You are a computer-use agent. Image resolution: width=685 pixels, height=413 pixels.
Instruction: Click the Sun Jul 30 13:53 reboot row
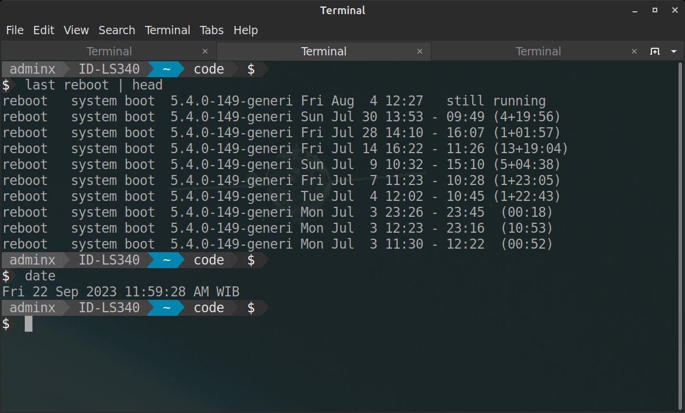(281, 117)
